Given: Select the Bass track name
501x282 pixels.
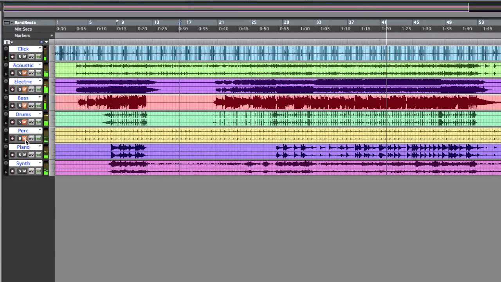Looking at the screenshot, I should pos(23,98).
